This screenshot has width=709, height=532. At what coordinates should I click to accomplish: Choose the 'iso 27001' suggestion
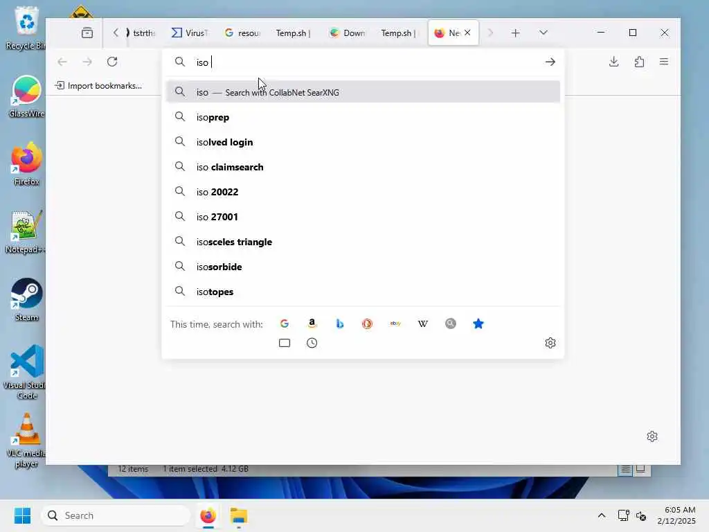(x=363, y=217)
